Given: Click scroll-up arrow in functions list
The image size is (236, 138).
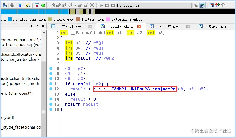Looking at the screenshot, I should 44,32.
